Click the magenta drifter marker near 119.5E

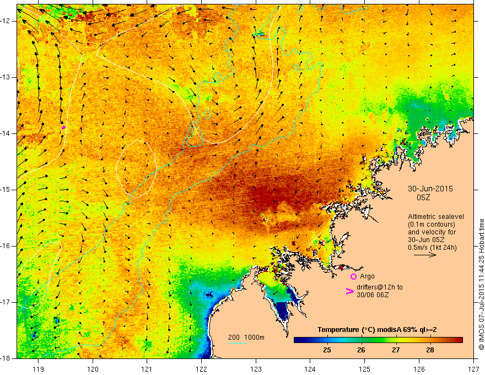coord(64,127)
